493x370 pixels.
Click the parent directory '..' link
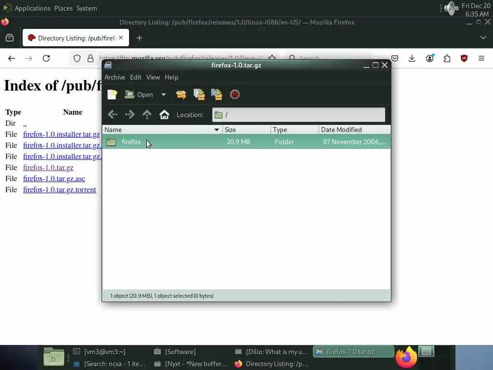coord(25,123)
